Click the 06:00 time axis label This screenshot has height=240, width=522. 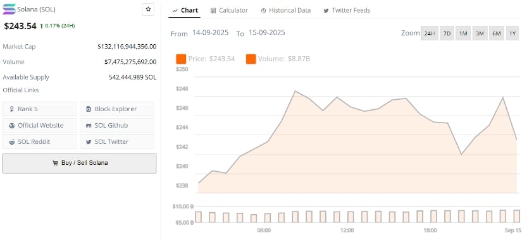(264, 230)
